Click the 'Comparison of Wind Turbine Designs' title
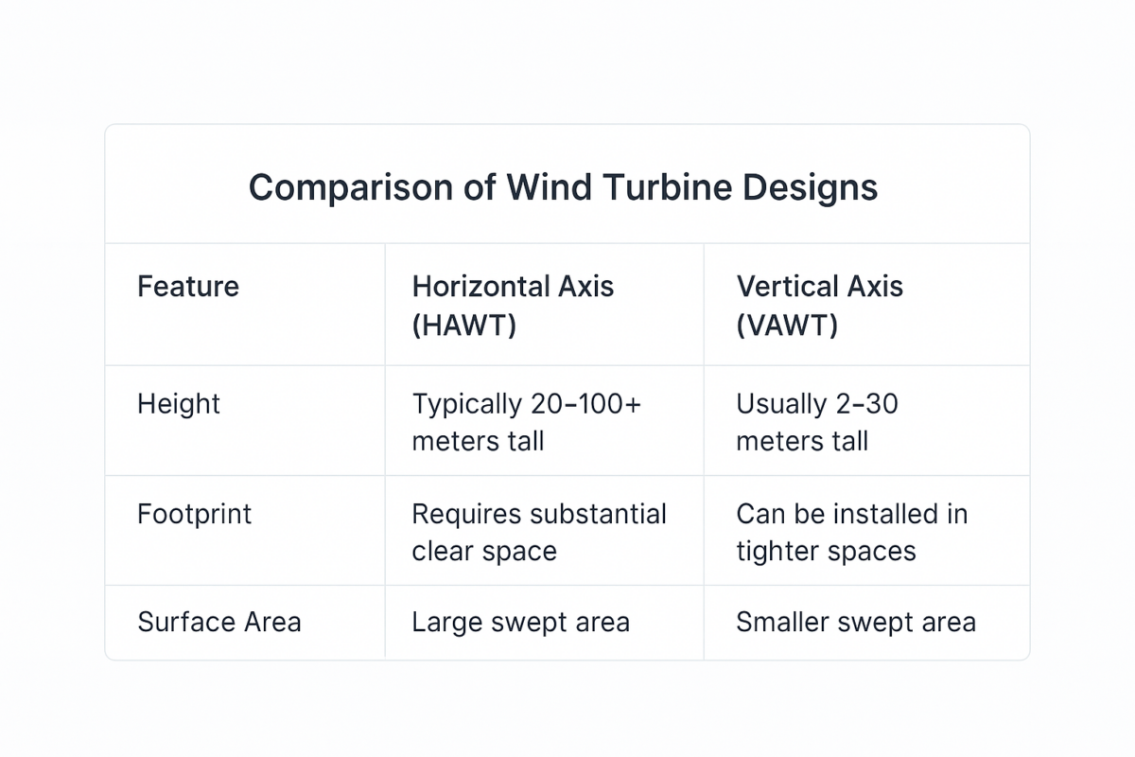 (563, 187)
